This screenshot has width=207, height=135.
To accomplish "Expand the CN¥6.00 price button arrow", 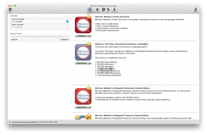I will coord(89,36).
